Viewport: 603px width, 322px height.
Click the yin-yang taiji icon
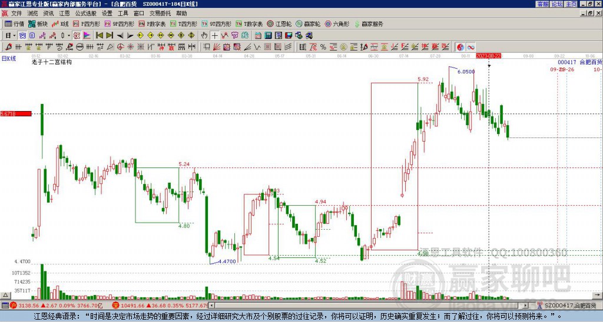click(460, 47)
